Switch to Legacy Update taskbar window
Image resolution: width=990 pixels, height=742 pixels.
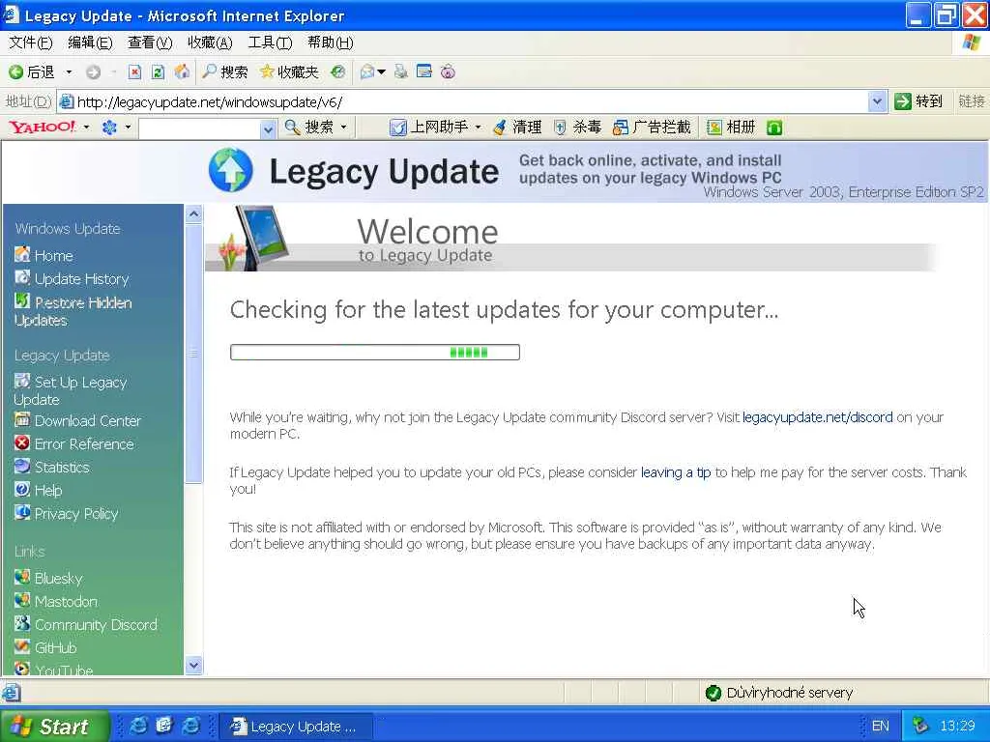click(x=295, y=727)
